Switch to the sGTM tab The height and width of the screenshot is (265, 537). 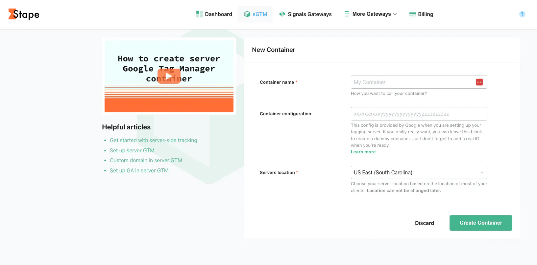pos(256,14)
